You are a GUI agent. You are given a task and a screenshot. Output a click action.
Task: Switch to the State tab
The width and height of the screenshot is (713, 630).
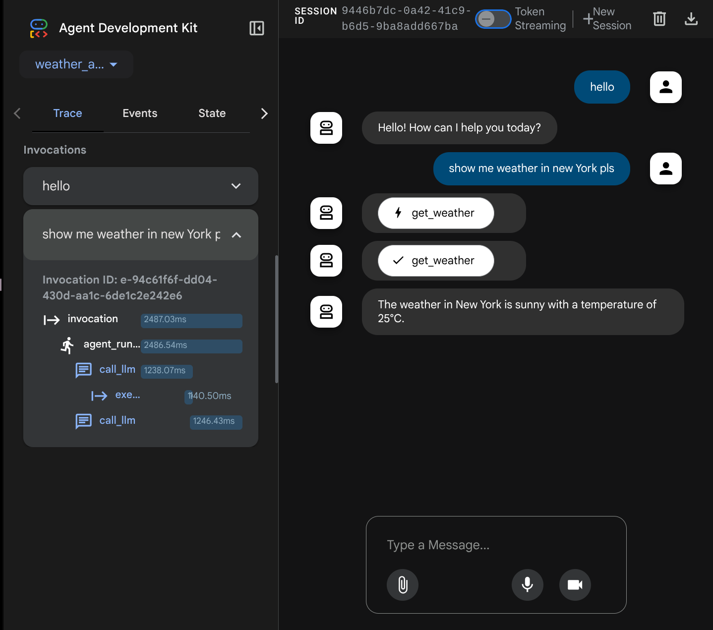tap(212, 114)
